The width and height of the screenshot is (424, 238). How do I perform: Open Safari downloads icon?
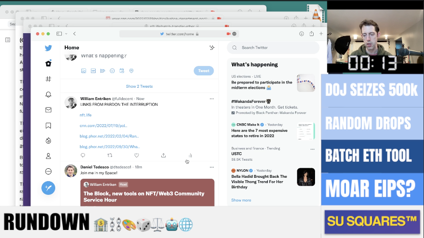302,34
